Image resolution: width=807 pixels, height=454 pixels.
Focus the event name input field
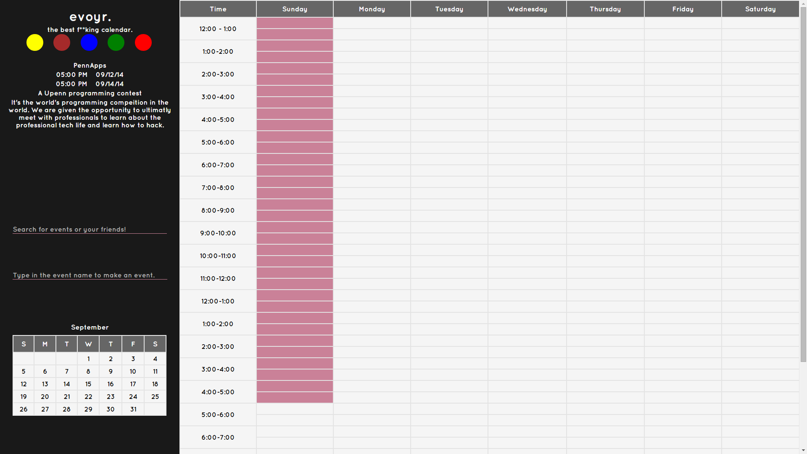coord(90,275)
